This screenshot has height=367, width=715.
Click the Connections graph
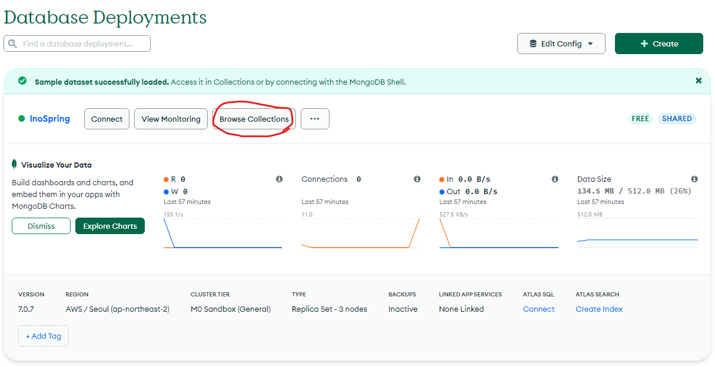coord(361,233)
